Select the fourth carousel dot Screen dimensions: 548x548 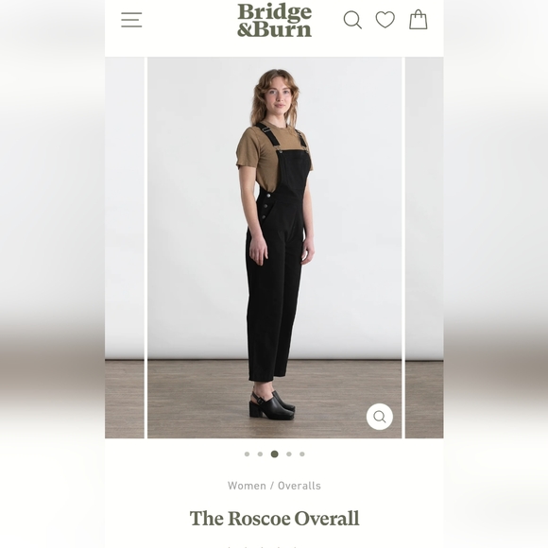click(x=289, y=454)
